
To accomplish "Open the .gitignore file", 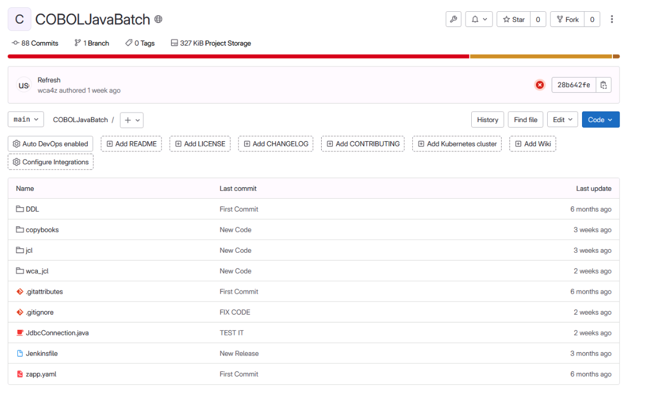I will click(x=39, y=312).
